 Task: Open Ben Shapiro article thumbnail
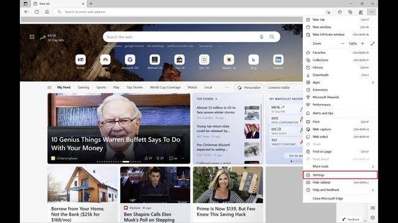155,185
